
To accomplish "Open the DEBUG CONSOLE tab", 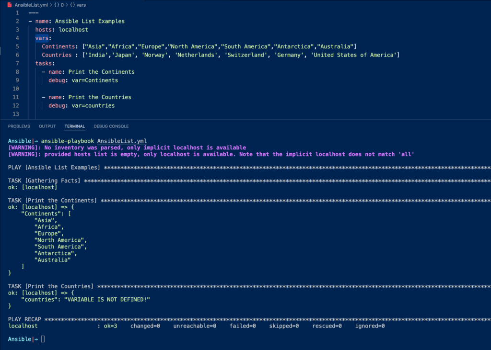I will [x=111, y=126].
